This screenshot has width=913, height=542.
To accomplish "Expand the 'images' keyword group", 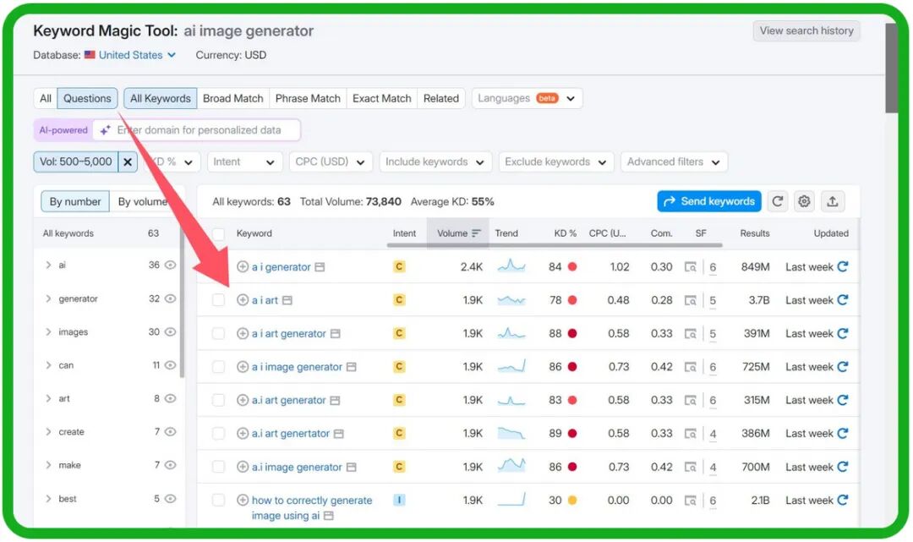I will click(49, 332).
